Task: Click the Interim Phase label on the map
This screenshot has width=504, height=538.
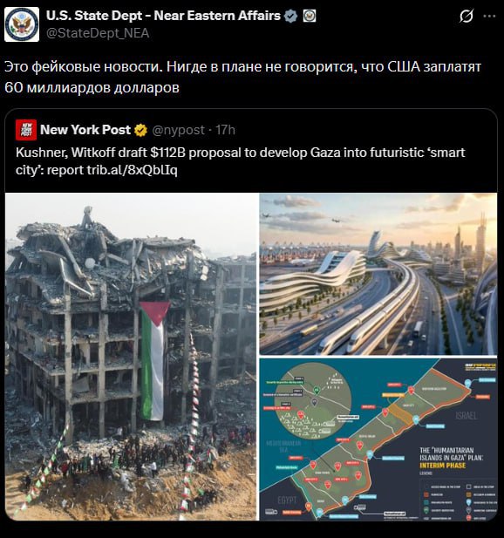Action: pos(443,466)
